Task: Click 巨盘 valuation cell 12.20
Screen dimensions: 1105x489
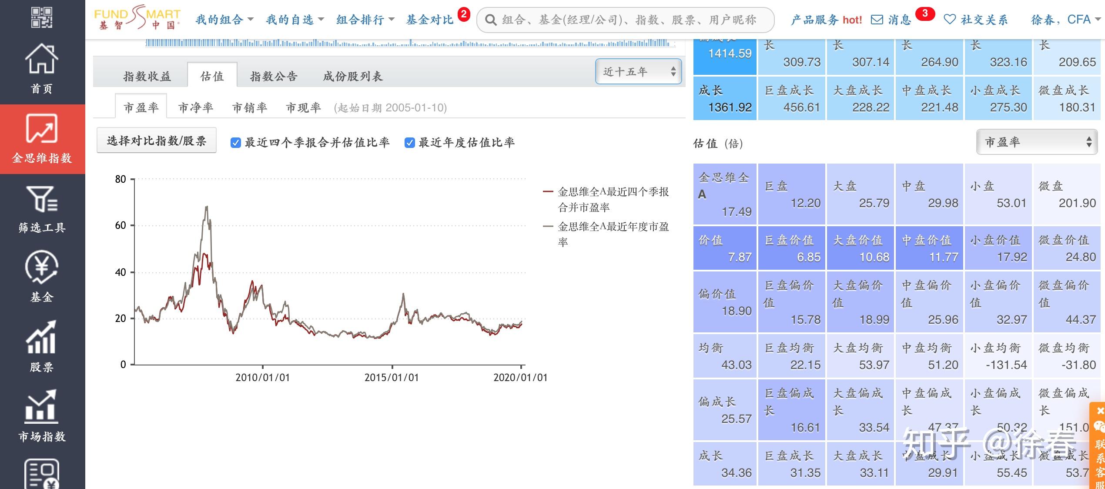Action: [792, 194]
